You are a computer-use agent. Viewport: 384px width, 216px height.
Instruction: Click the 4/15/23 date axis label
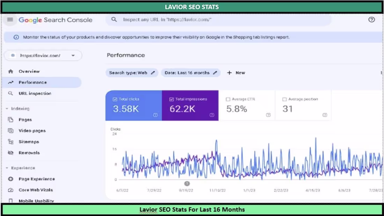click(313, 191)
